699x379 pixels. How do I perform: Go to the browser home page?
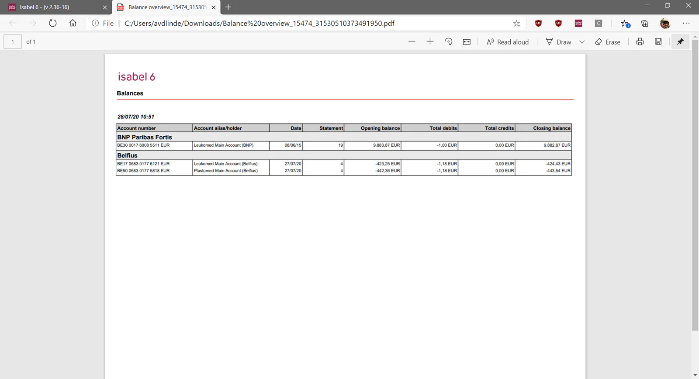[73, 23]
